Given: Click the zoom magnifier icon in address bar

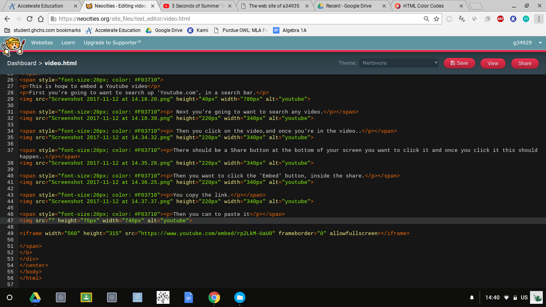Looking at the screenshot, I should point(426,19).
